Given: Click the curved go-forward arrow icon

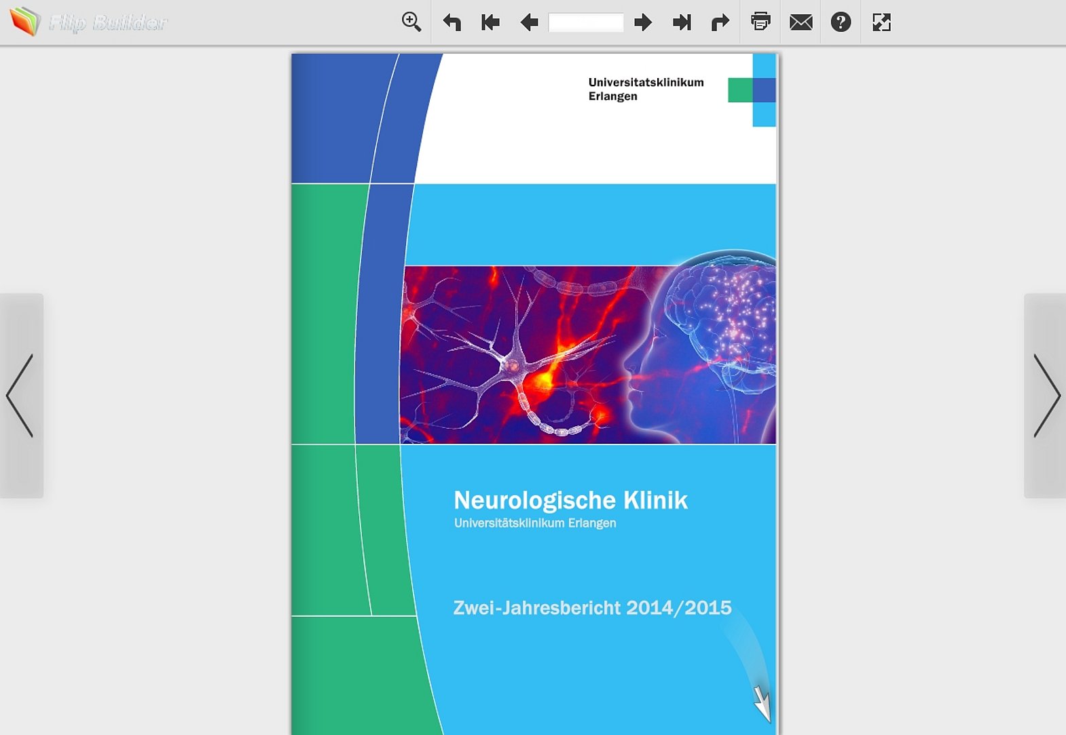Looking at the screenshot, I should click(720, 22).
